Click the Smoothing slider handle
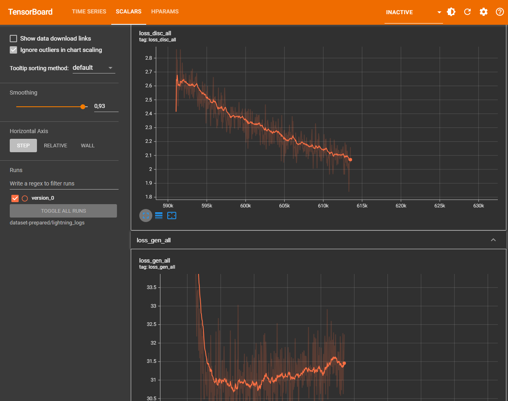The height and width of the screenshot is (401, 508). (x=83, y=107)
